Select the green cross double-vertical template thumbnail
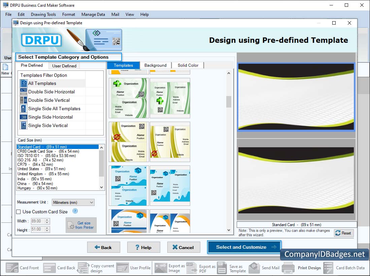Image resolution: width=370 pixels, height=276 pixels. (x=170, y=98)
